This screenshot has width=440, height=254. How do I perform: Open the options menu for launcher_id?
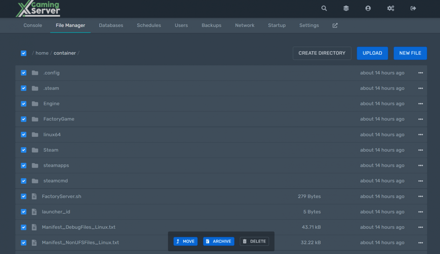point(421,212)
